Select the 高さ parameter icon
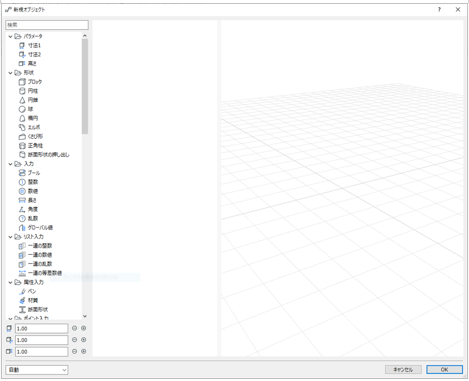 pos(22,63)
